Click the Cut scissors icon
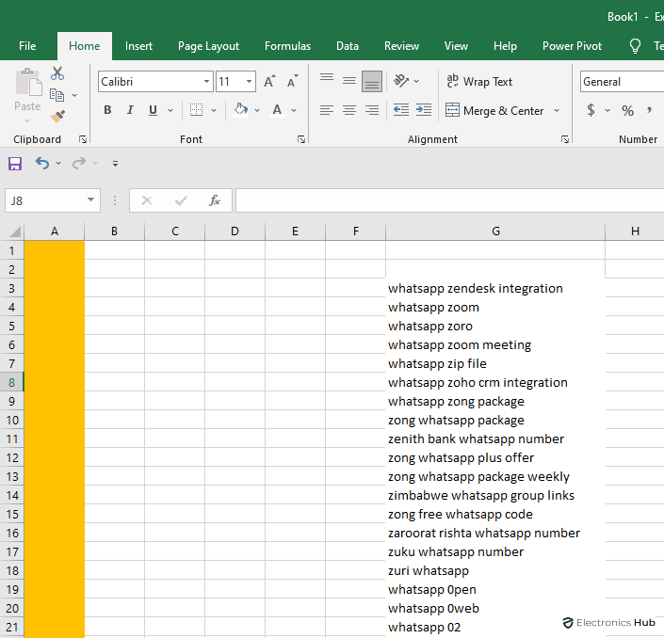664x638 pixels. pos(57,73)
